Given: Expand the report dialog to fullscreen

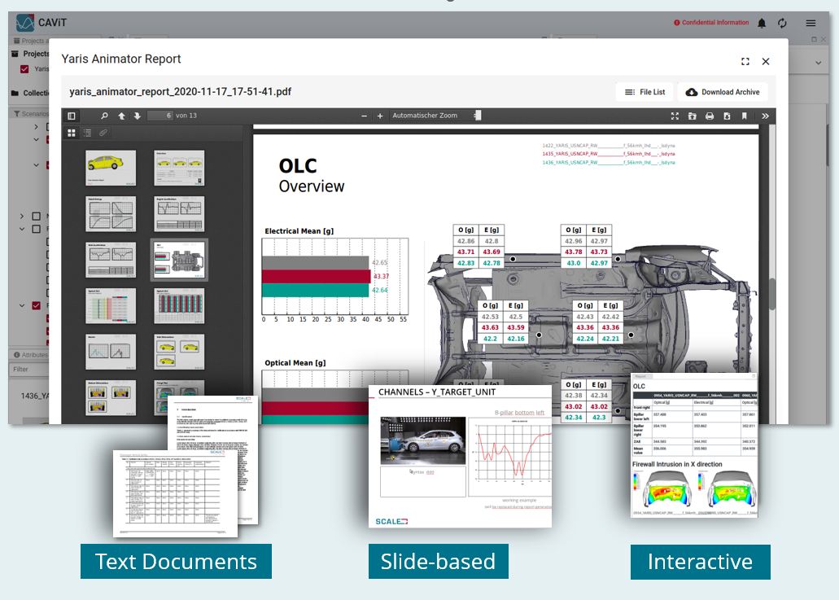Looking at the screenshot, I should click(745, 61).
